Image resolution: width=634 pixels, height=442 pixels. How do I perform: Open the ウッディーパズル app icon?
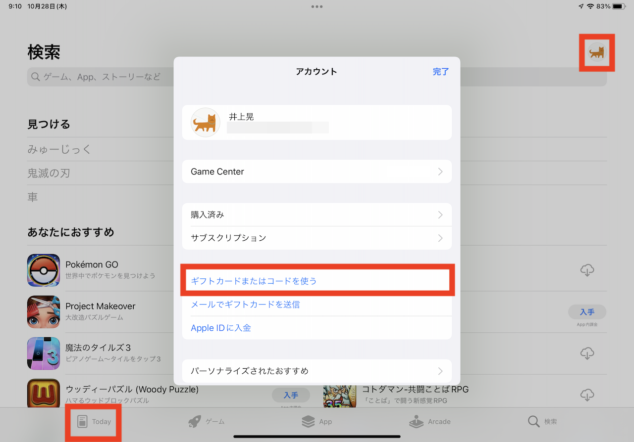pyautogui.click(x=44, y=394)
